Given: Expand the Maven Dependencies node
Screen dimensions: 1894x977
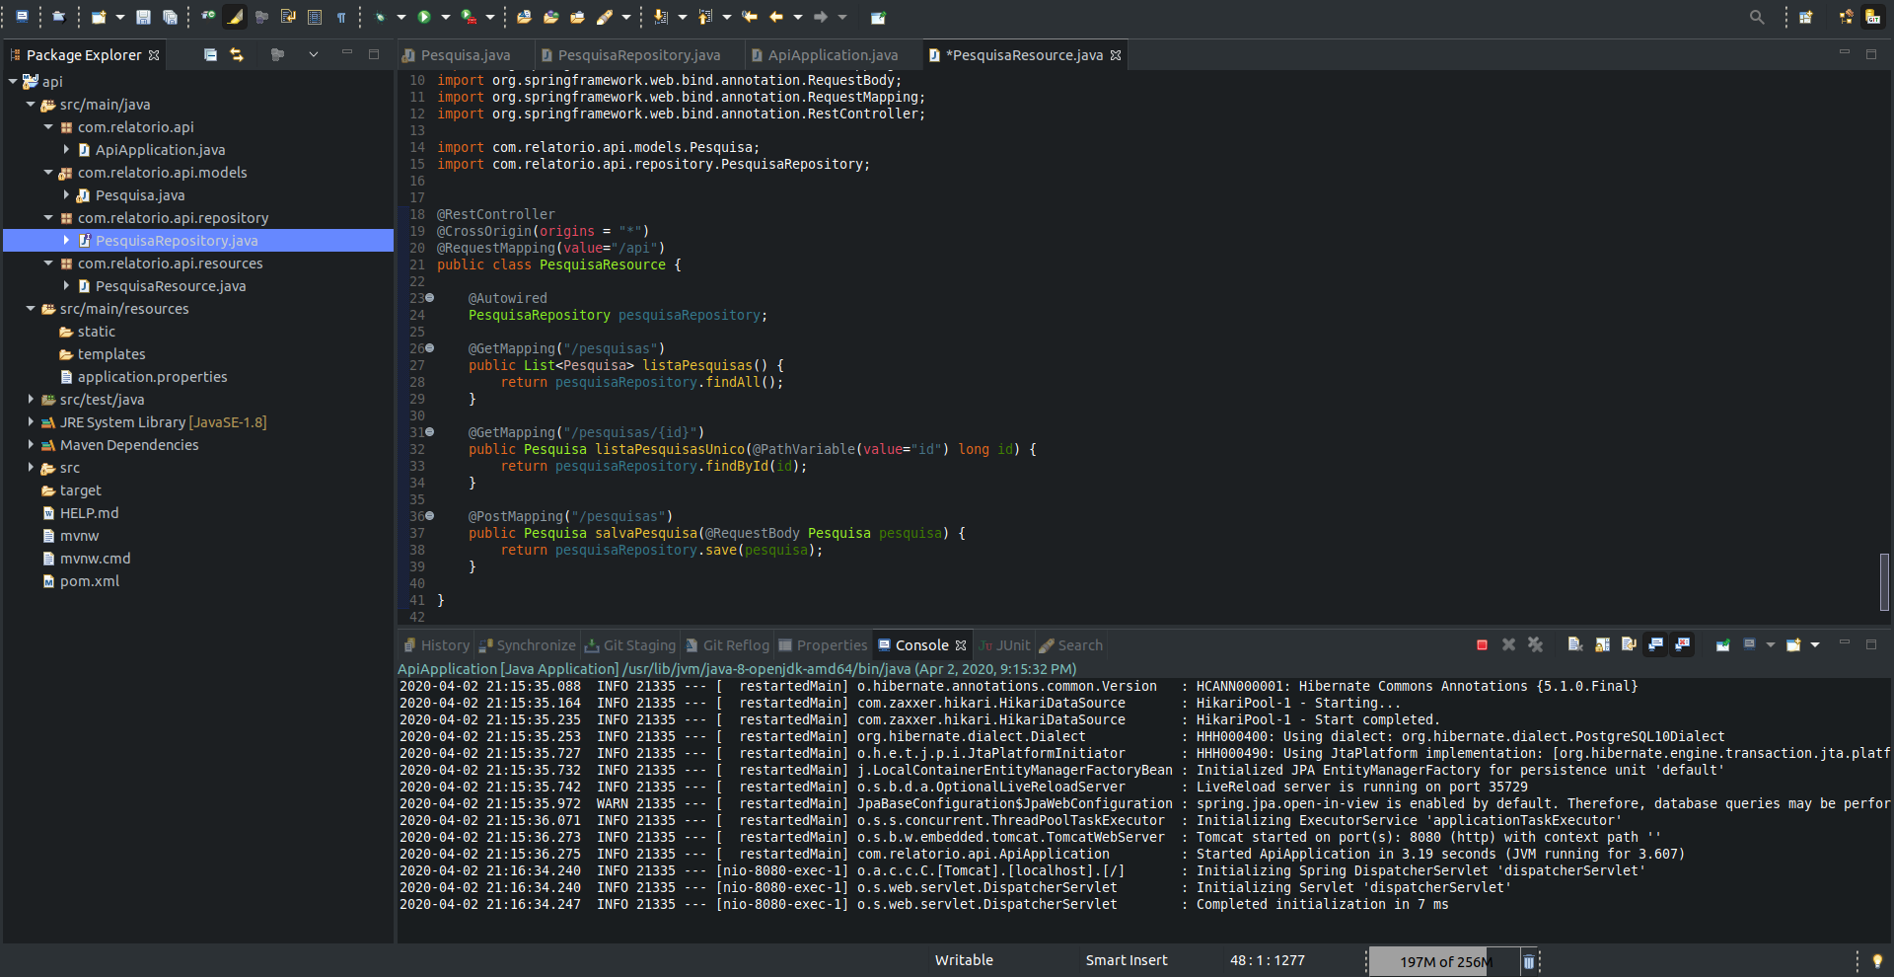Looking at the screenshot, I should point(31,445).
